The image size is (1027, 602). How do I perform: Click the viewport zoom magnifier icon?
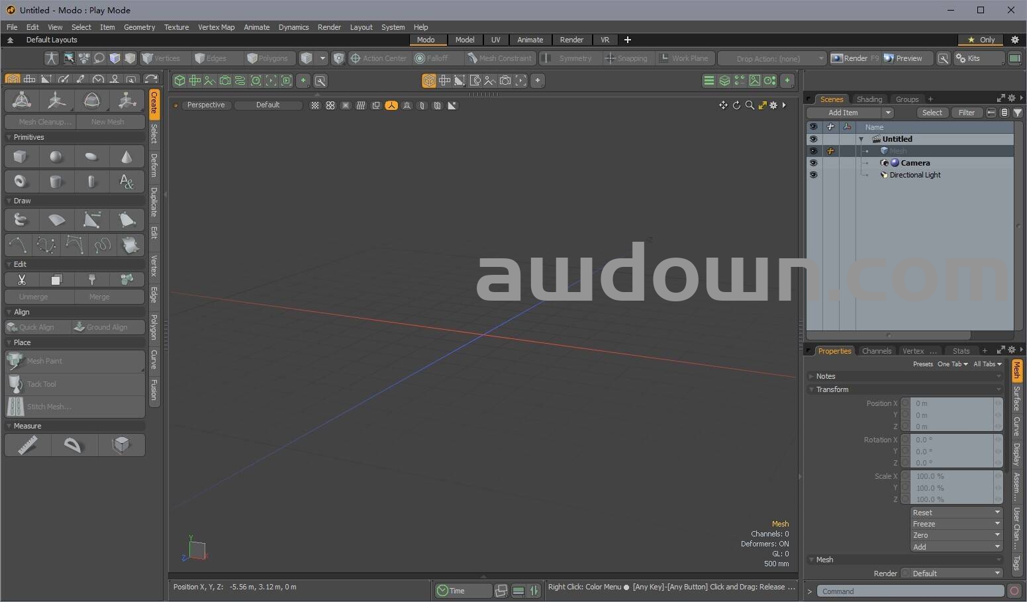click(750, 105)
